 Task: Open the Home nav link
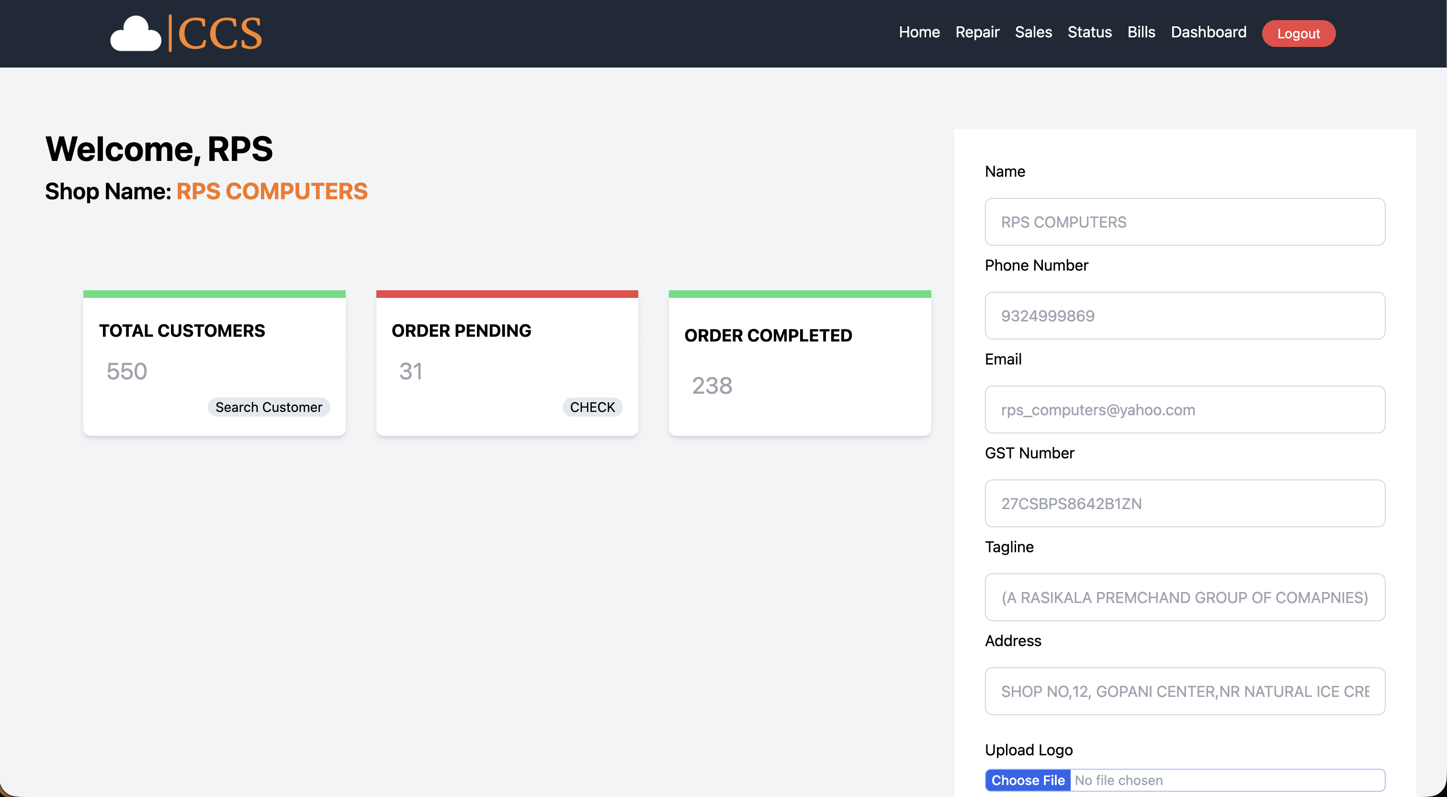(x=919, y=32)
